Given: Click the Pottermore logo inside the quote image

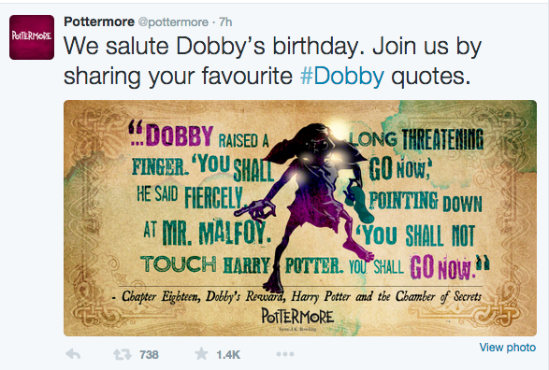Looking at the screenshot, I should tap(297, 317).
